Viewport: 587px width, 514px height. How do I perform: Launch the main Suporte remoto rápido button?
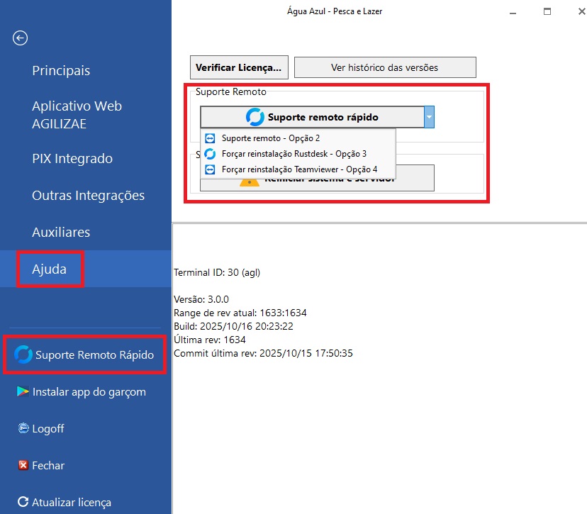(312, 117)
